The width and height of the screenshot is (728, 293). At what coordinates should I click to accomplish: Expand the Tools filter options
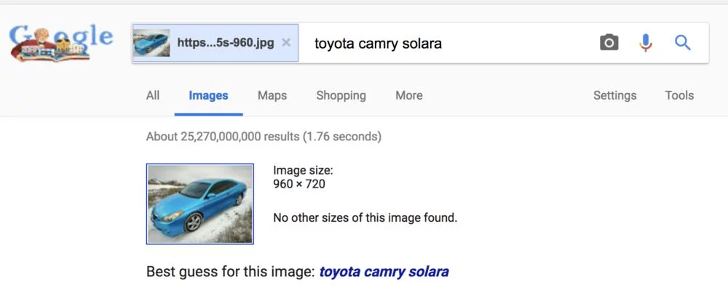tap(679, 95)
